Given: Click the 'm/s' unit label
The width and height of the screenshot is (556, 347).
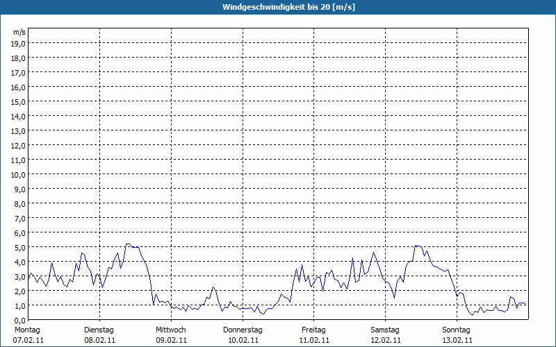Looking at the screenshot, I should 19,32.
